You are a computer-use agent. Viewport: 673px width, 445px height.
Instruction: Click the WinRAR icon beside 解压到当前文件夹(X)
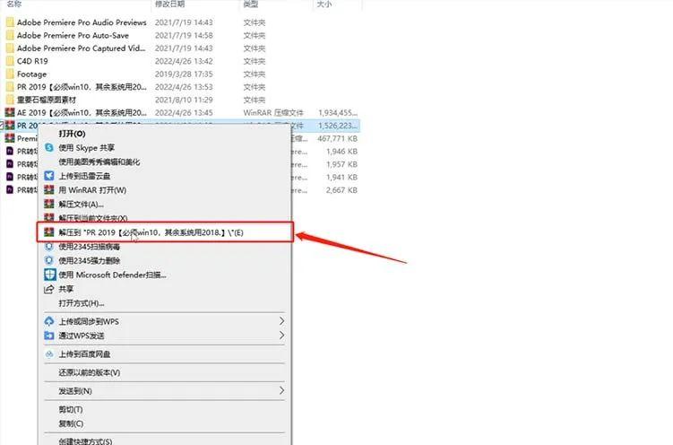(x=49, y=218)
